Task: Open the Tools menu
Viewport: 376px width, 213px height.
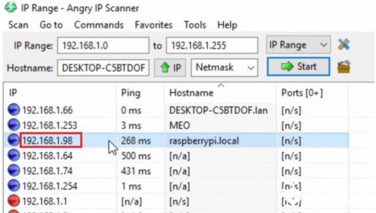Action: [x=195, y=25]
